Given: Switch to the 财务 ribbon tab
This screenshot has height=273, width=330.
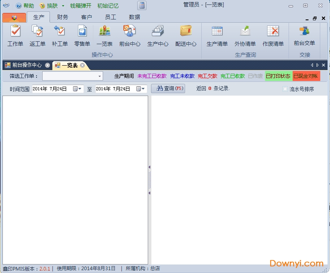Looking at the screenshot, I should click(x=62, y=17).
